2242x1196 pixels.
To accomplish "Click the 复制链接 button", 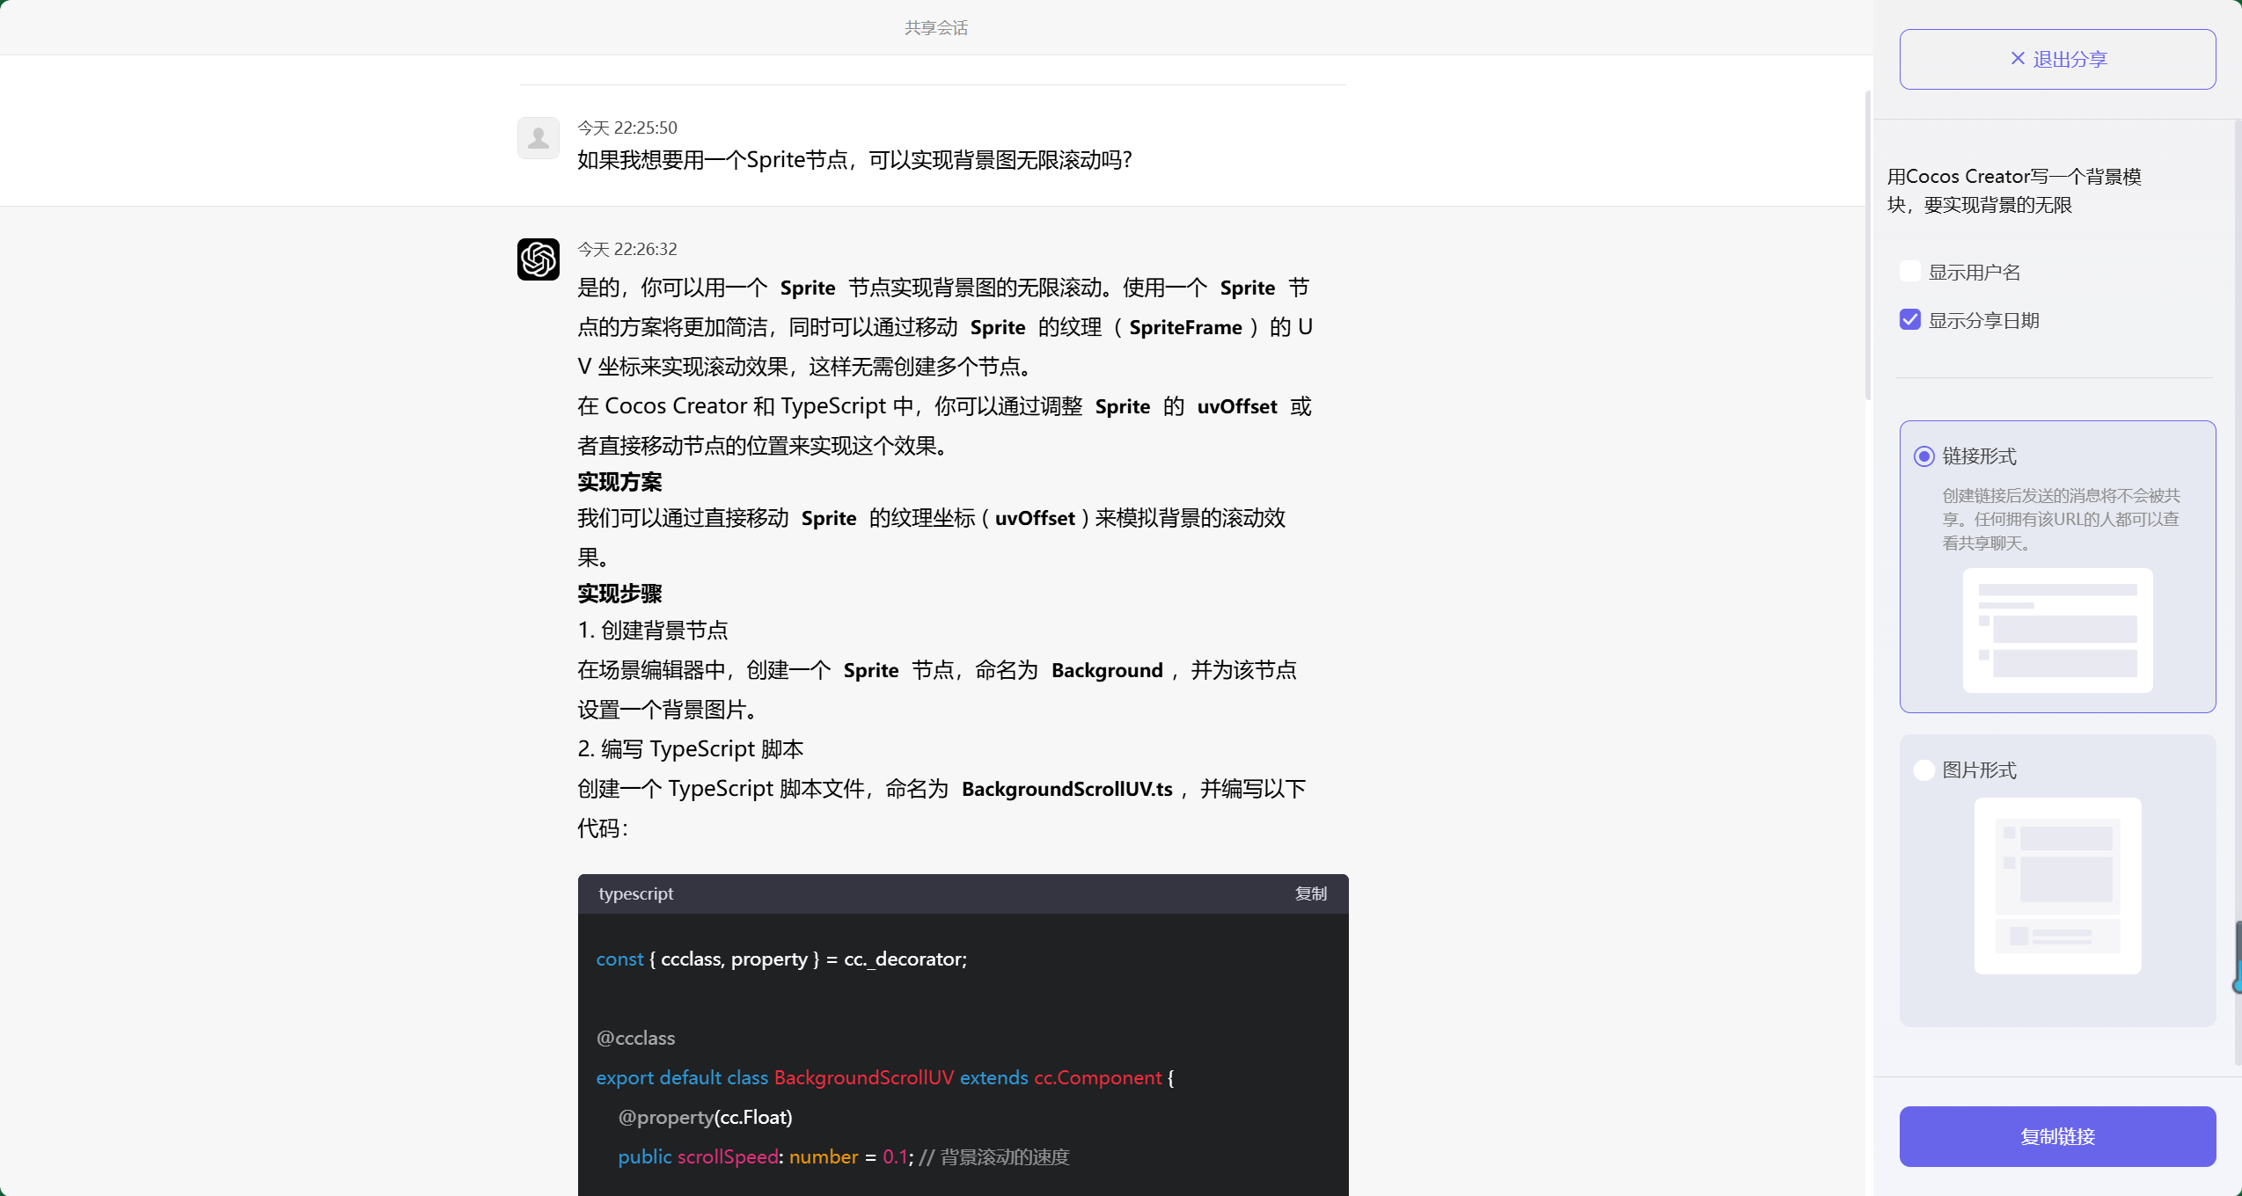I will click(2057, 1136).
